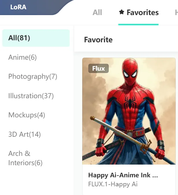The image size is (178, 195).
Task: Select the partially visible tab after Favorites
Action: (176, 12)
